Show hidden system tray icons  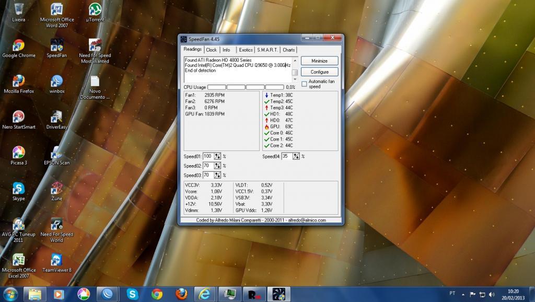pyautogui.click(x=463, y=294)
